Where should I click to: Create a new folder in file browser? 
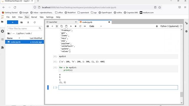[x=22, y=22]
